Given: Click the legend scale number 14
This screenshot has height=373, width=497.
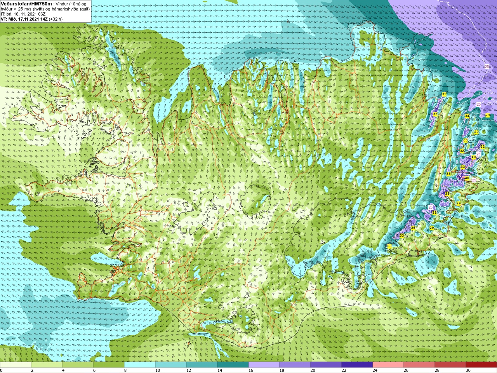Looking at the screenshot, I should (x=219, y=370).
